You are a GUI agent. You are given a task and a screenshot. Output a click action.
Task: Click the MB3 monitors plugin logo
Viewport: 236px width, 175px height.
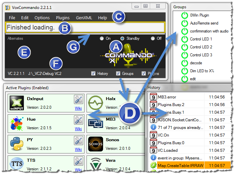(x=96, y=123)
